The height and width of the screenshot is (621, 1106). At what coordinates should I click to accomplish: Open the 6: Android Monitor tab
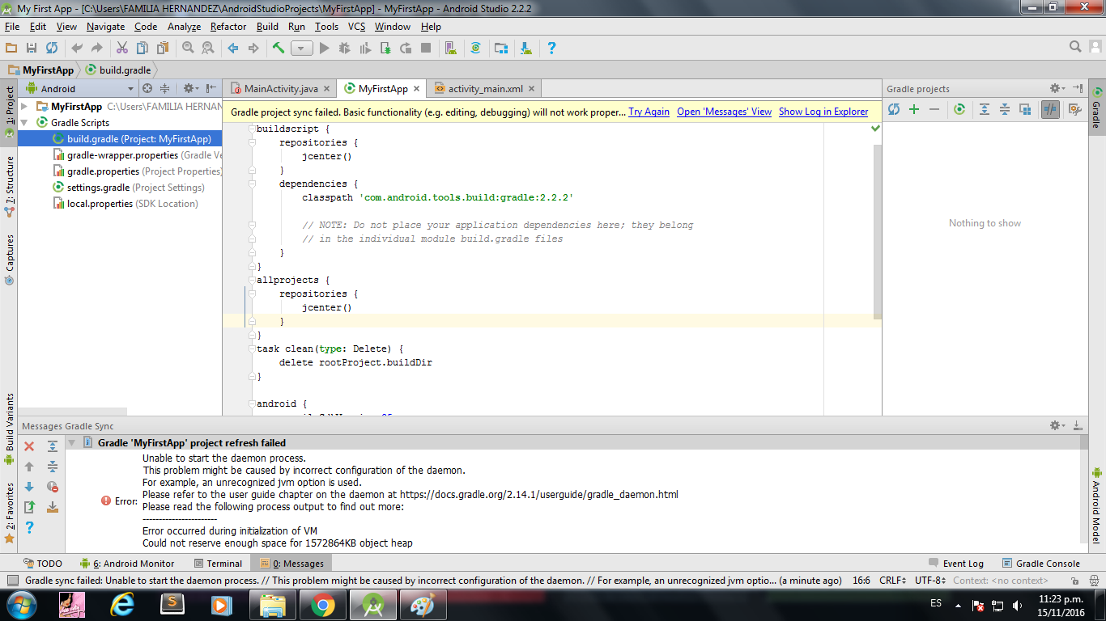tap(127, 564)
